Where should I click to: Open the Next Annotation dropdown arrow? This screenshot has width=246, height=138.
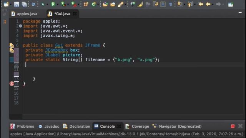tap(184, 5)
